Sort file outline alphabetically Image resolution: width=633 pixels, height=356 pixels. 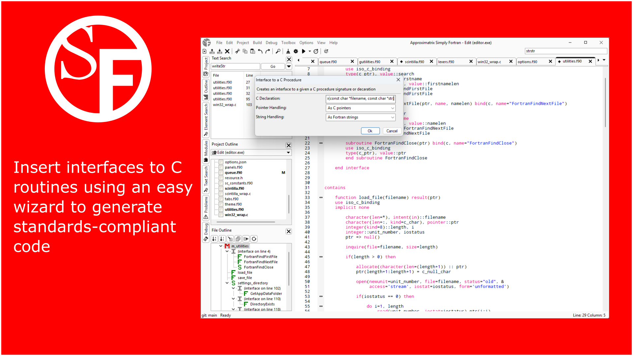click(x=215, y=239)
